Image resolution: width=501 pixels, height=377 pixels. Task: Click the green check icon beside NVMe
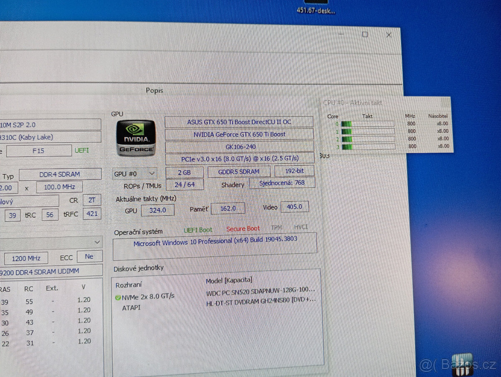(118, 297)
